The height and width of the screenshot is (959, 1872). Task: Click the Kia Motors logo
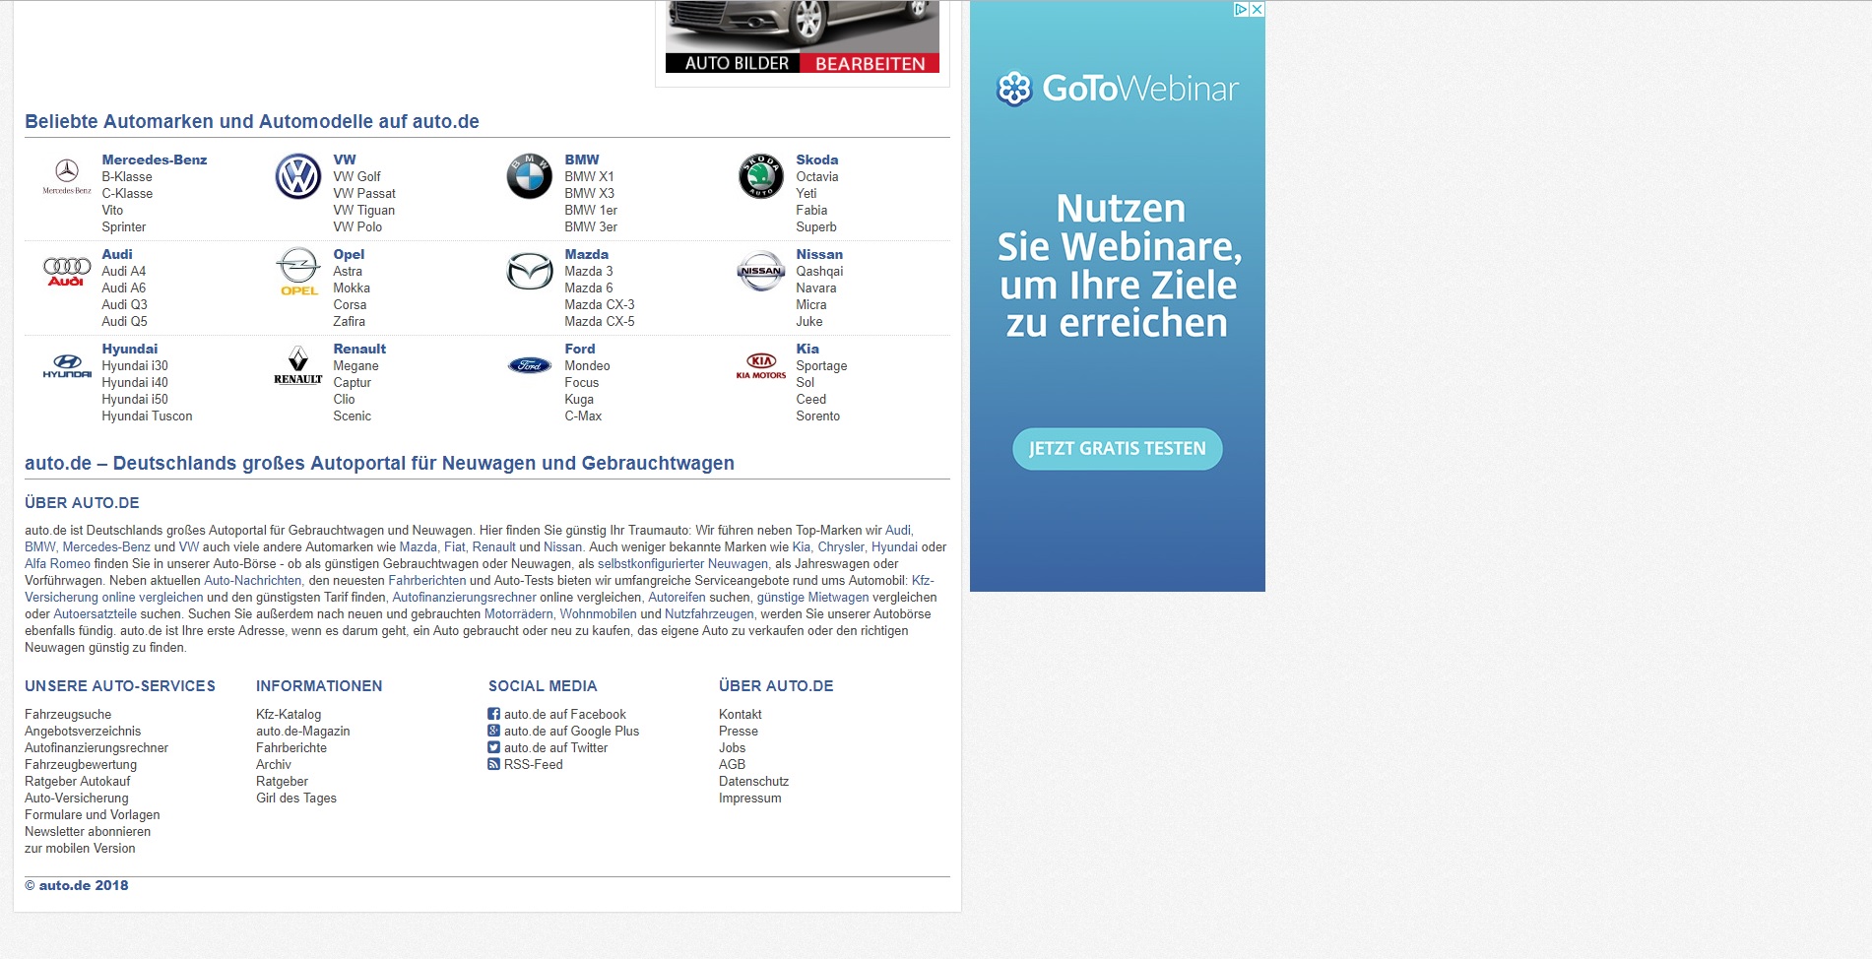click(x=760, y=365)
